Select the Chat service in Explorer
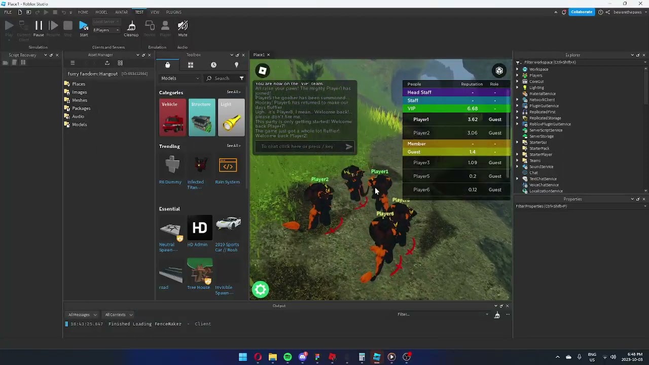The width and height of the screenshot is (649, 365). point(533,173)
